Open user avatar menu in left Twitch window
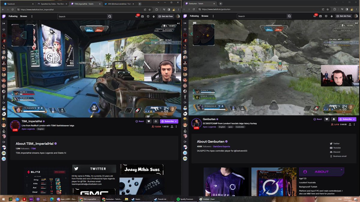This screenshot has width=360, height=202. click(178, 16)
